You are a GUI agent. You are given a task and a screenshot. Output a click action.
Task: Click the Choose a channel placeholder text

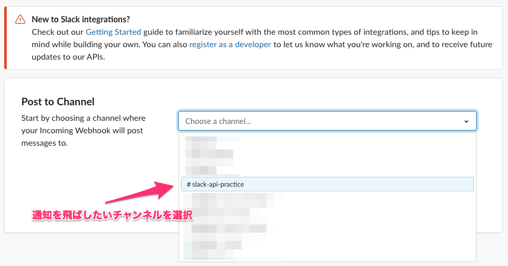click(218, 121)
